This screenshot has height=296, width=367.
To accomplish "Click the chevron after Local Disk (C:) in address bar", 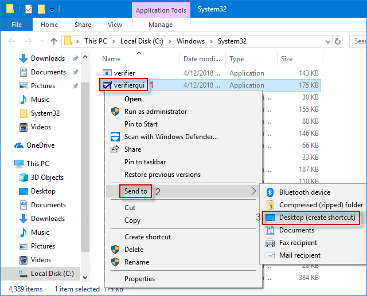I will [x=170, y=42].
